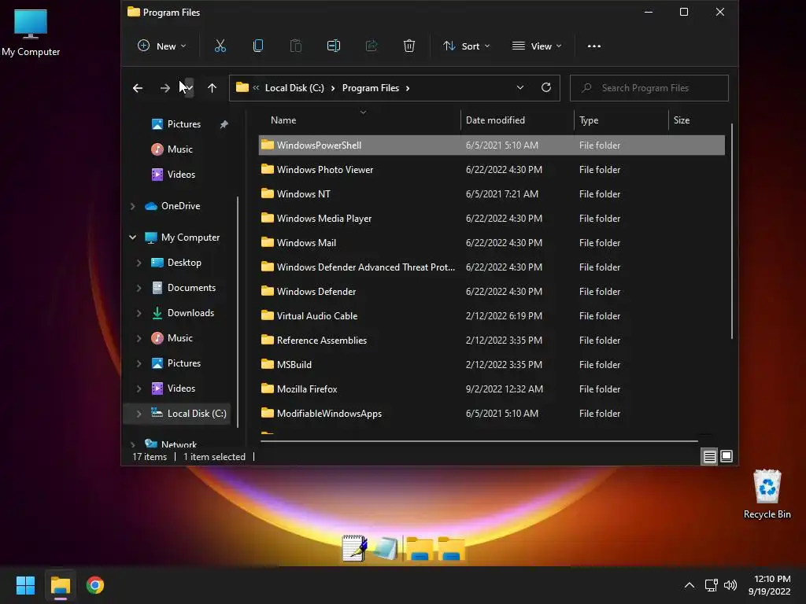Select the Virtual Audio Cable folder
806x604 pixels.
click(491, 316)
